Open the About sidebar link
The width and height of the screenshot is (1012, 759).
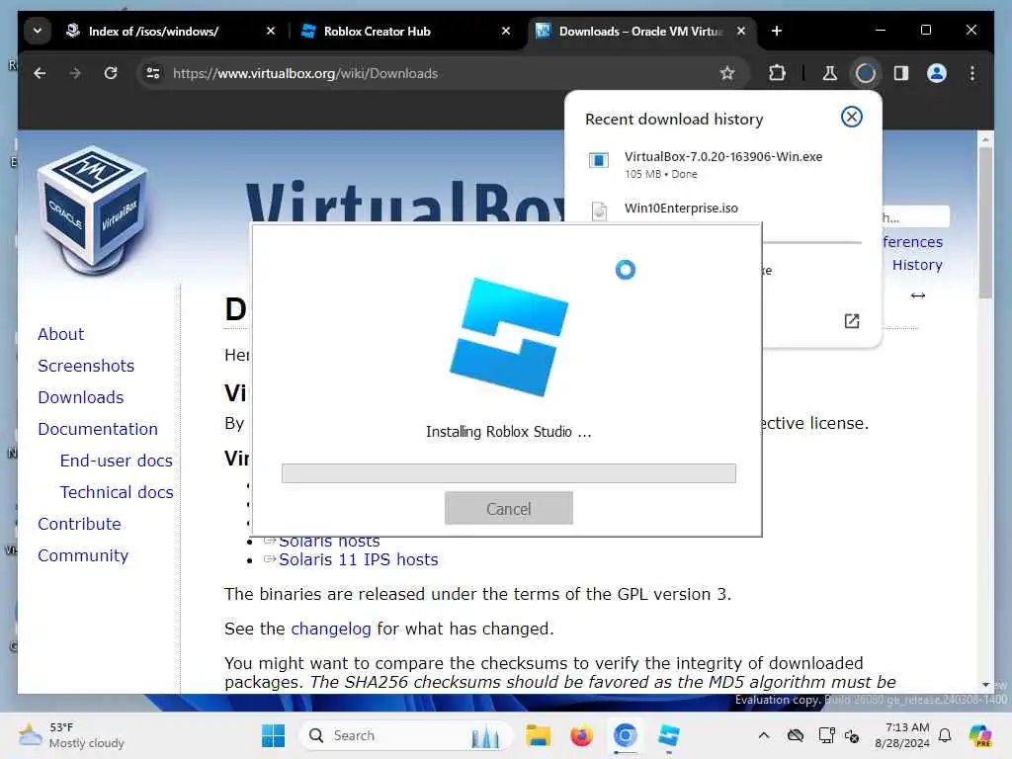click(60, 334)
